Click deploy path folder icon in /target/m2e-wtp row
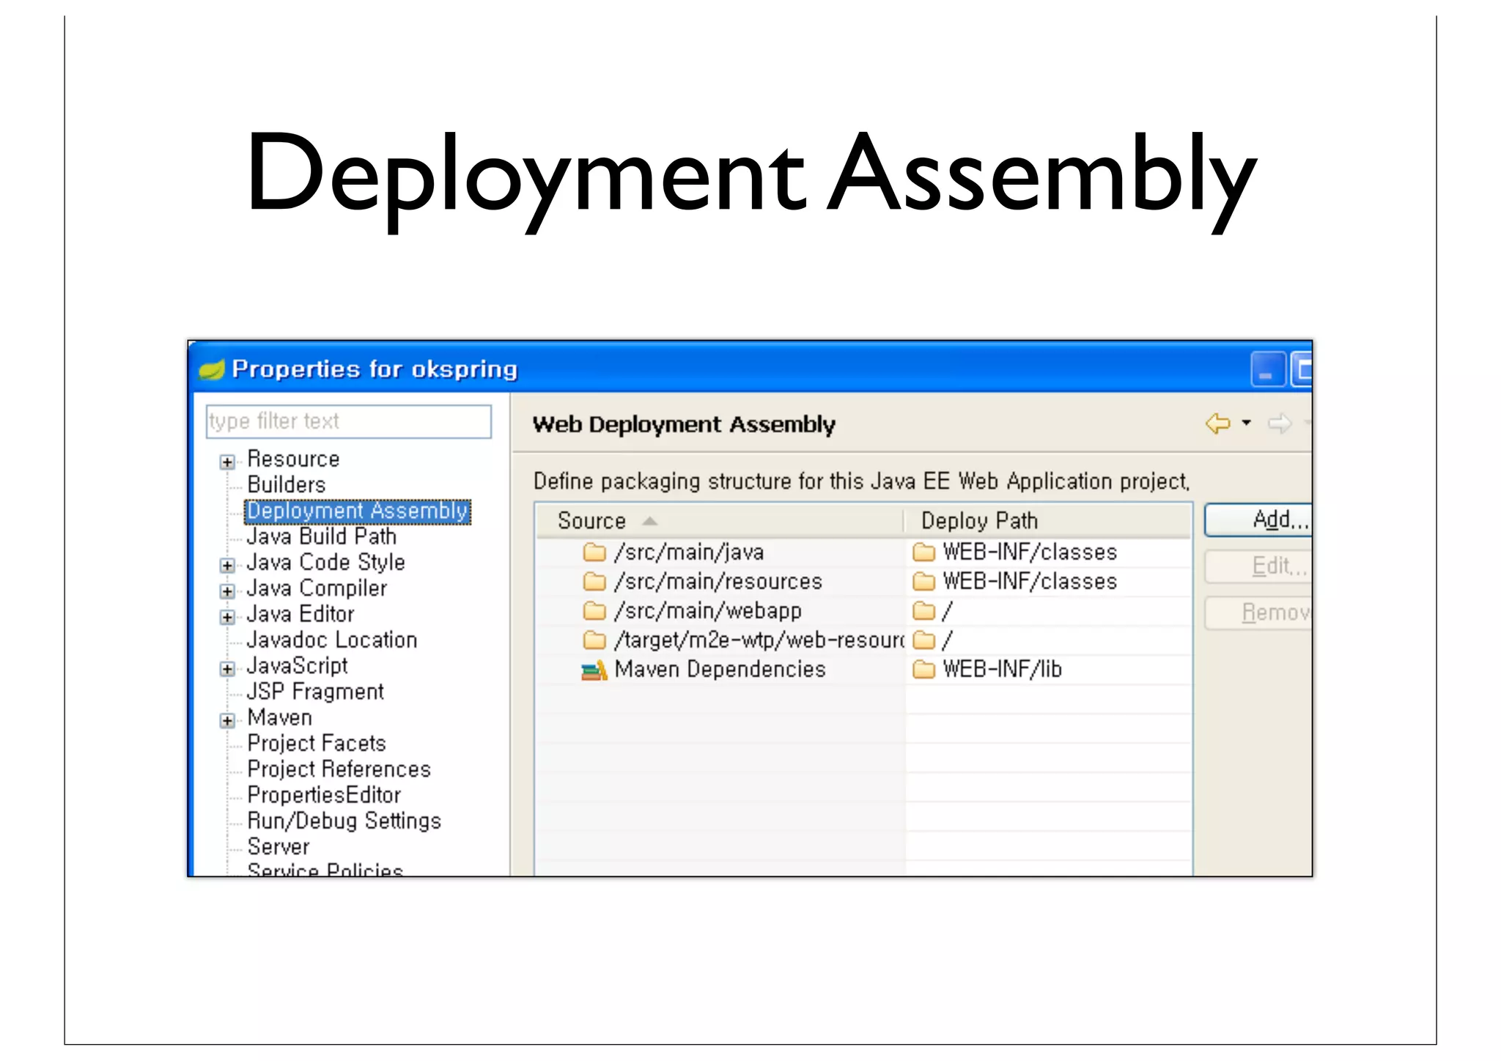1501x1061 pixels. (x=923, y=640)
